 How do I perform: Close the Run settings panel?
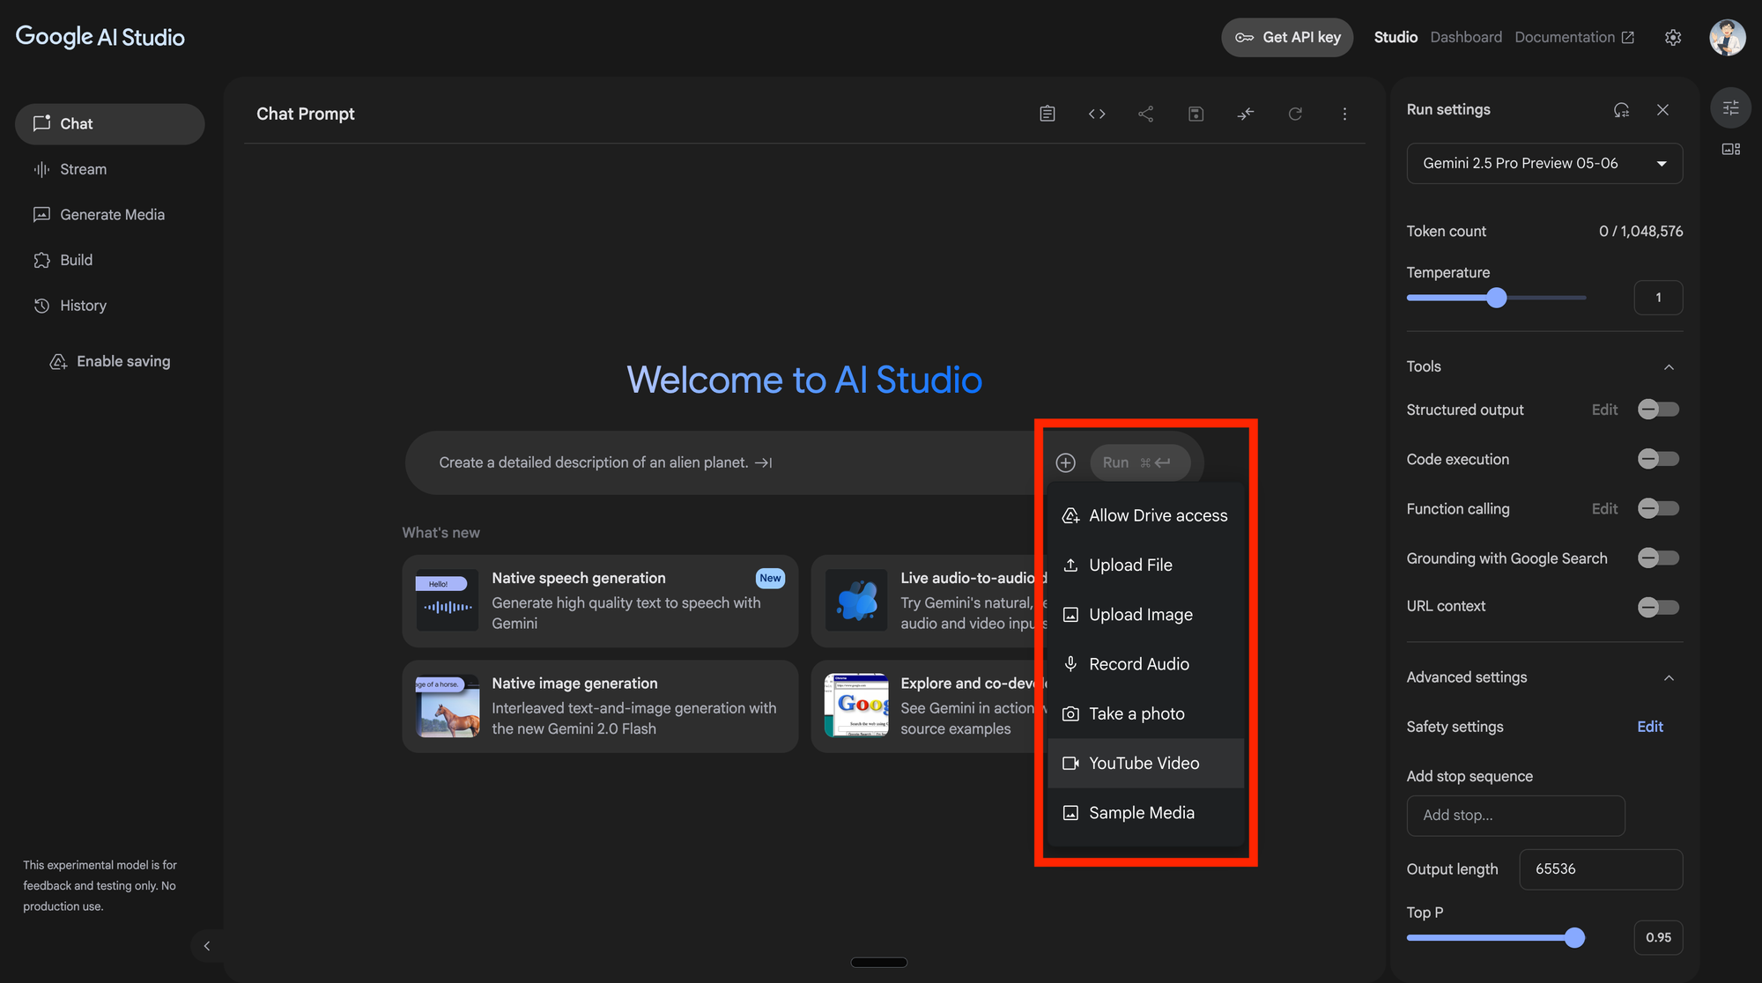[1662, 110]
